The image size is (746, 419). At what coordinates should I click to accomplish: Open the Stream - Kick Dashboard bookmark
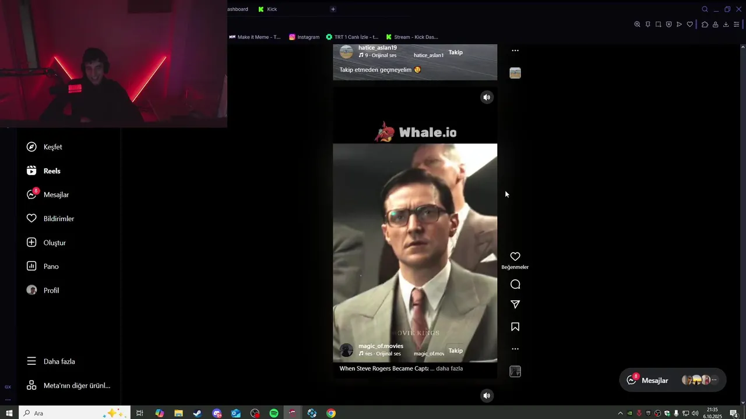coord(412,37)
